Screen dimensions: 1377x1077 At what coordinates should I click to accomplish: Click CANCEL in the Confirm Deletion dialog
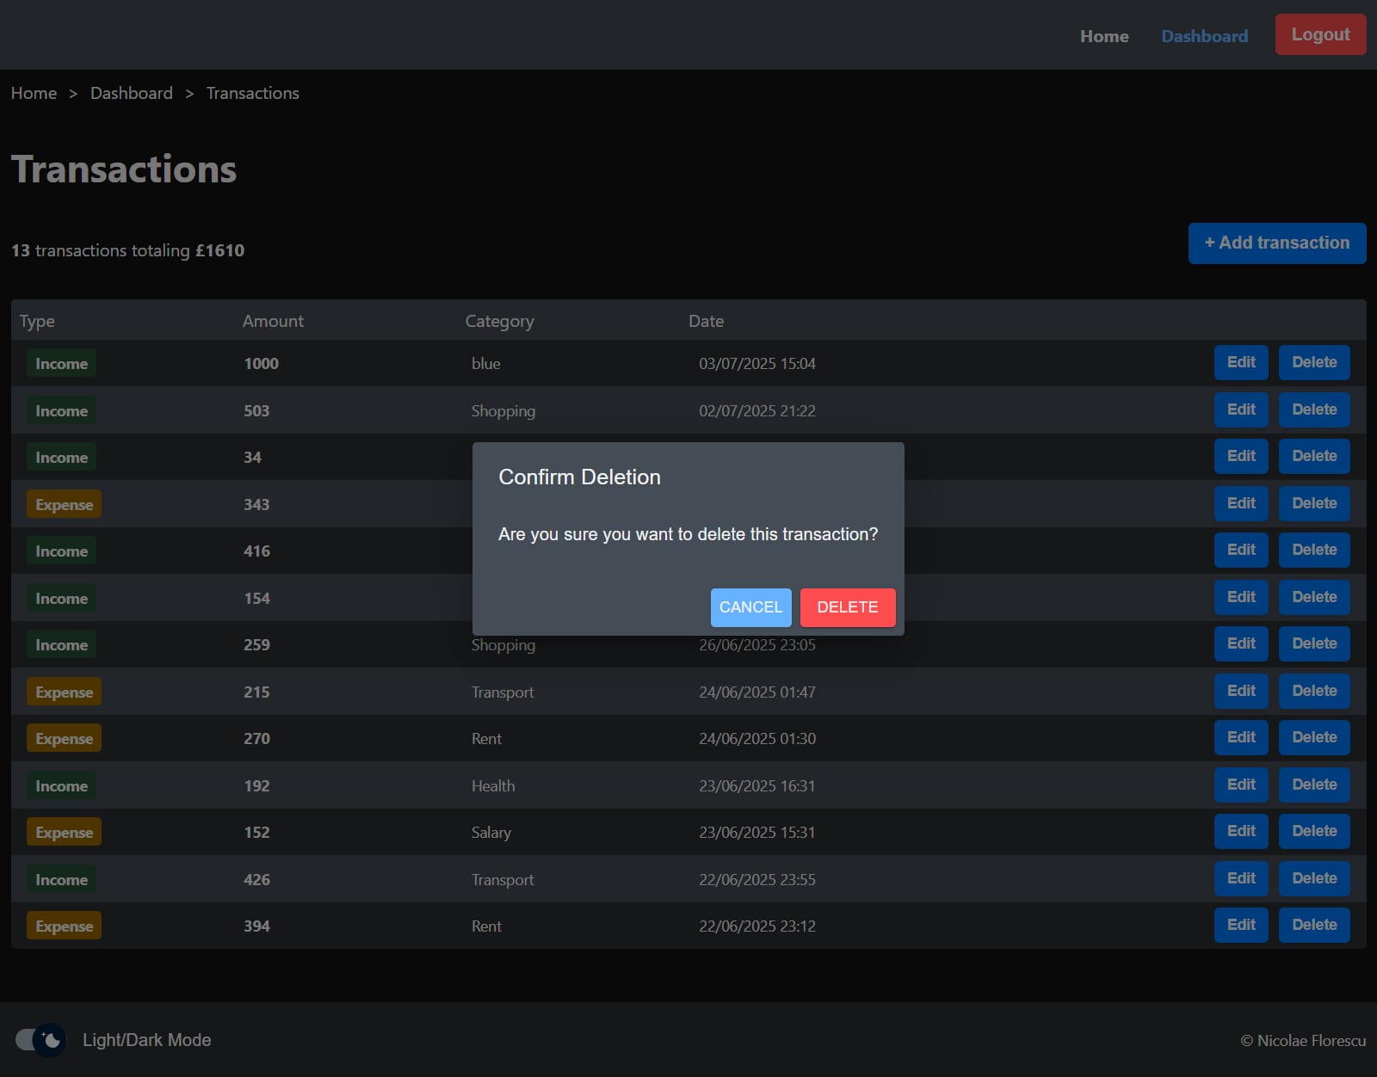[x=750, y=607]
